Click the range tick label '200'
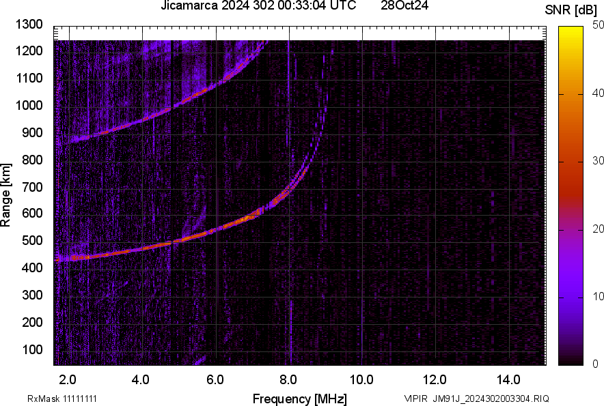The width and height of the screenshot is (604, 406). coord(32,322)
